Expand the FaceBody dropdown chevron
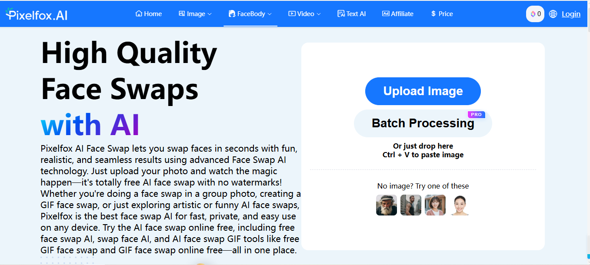This screenshot has height=265, width=590. [x=270, y=14]
